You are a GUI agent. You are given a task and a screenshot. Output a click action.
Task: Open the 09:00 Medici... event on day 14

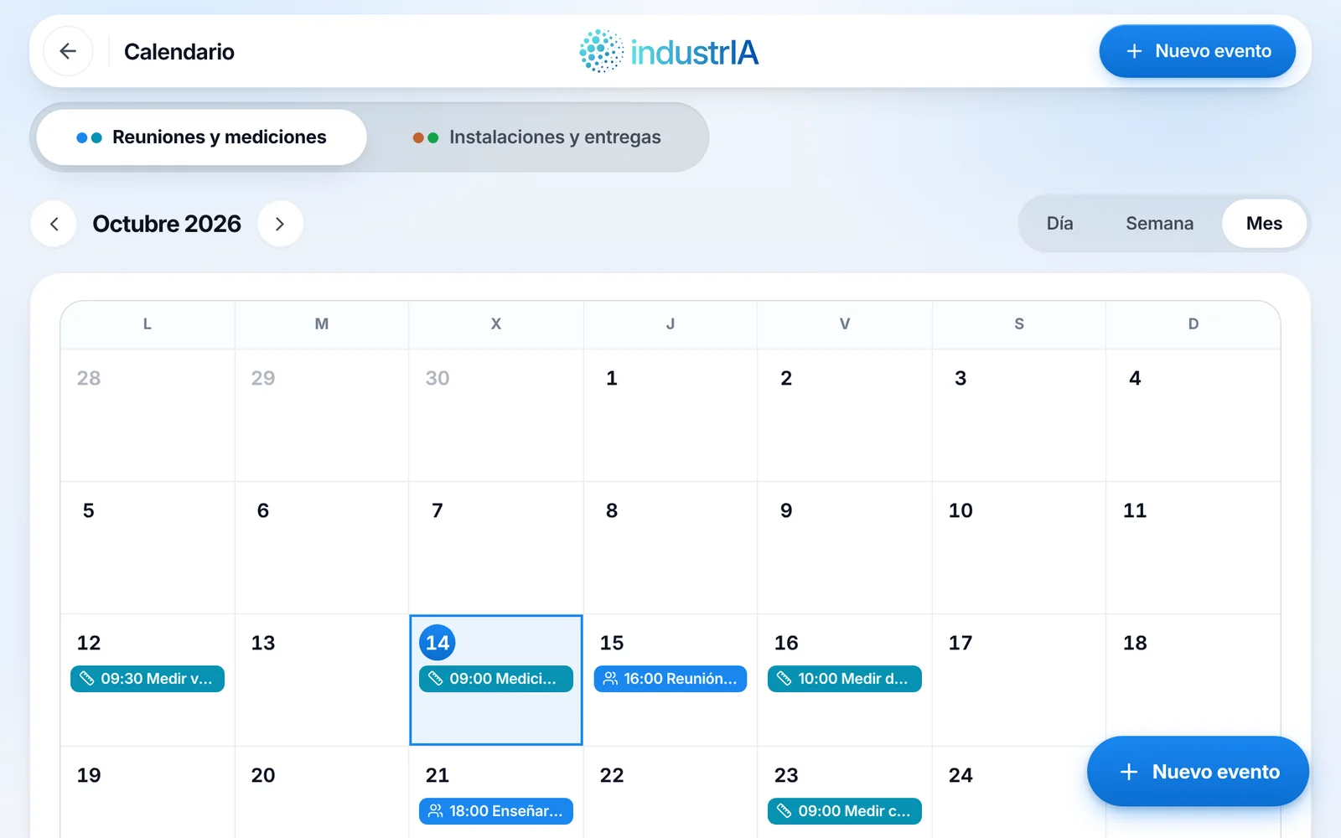(x=496, y=679)
